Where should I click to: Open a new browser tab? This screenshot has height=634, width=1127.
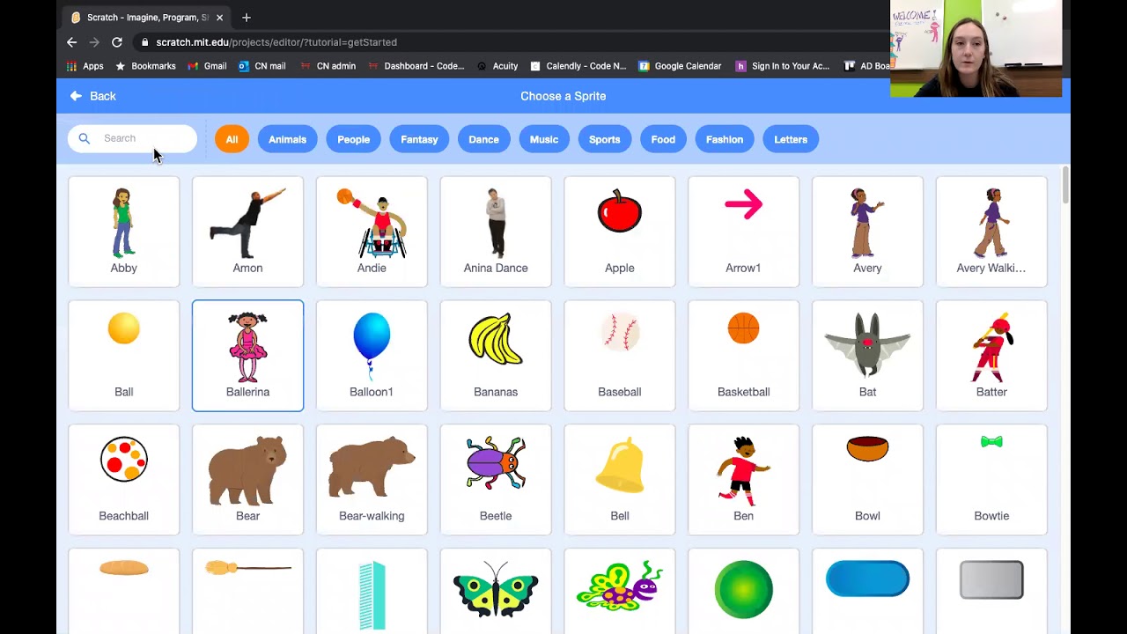247,18
